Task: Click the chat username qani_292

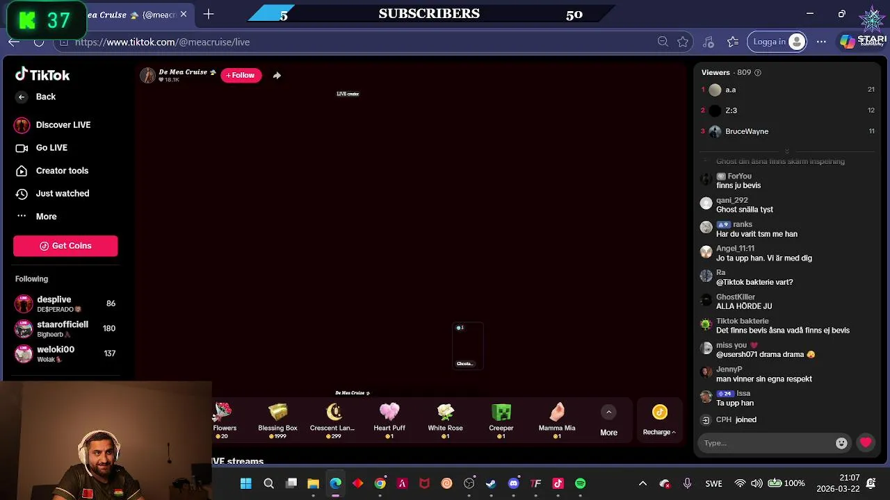Action: point(732,201)
